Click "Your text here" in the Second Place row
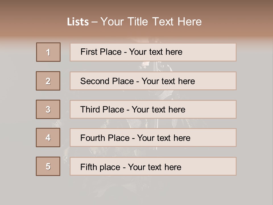This screenshot has height=205, width=273. pos(168,81)
